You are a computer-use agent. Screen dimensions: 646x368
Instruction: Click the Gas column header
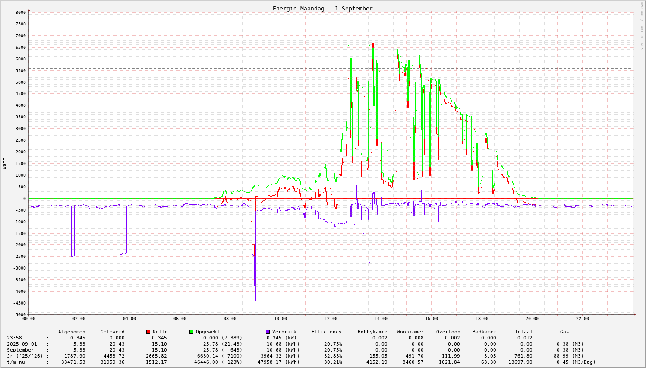(x=564, y=332)
